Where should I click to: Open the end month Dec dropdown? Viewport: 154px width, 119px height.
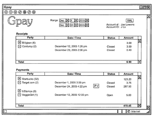pos(67,25)
